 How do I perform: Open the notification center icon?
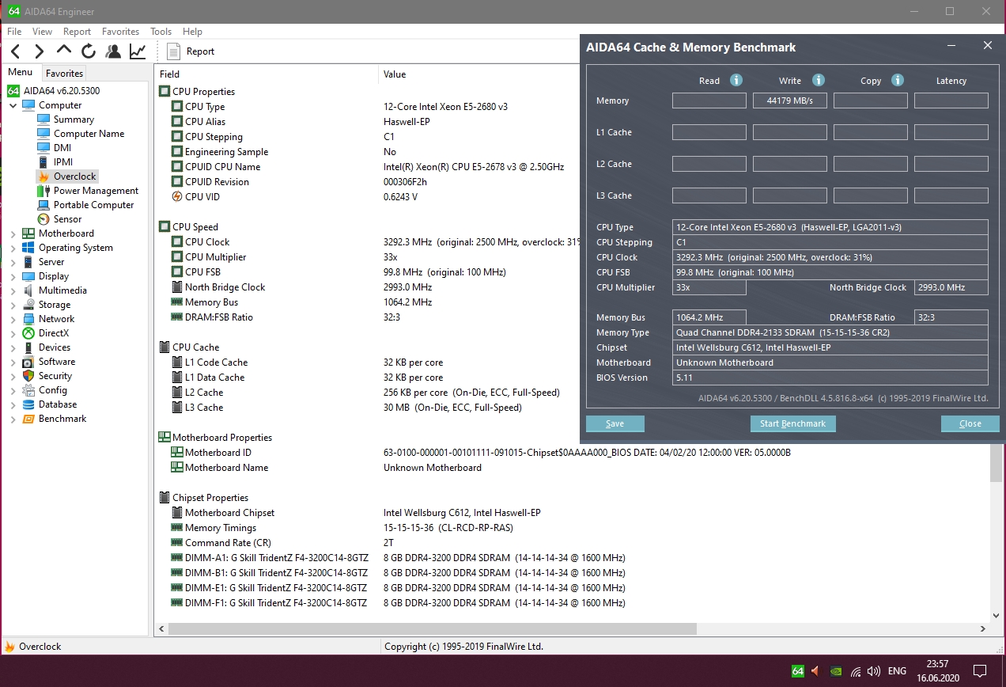pos(980,671)
